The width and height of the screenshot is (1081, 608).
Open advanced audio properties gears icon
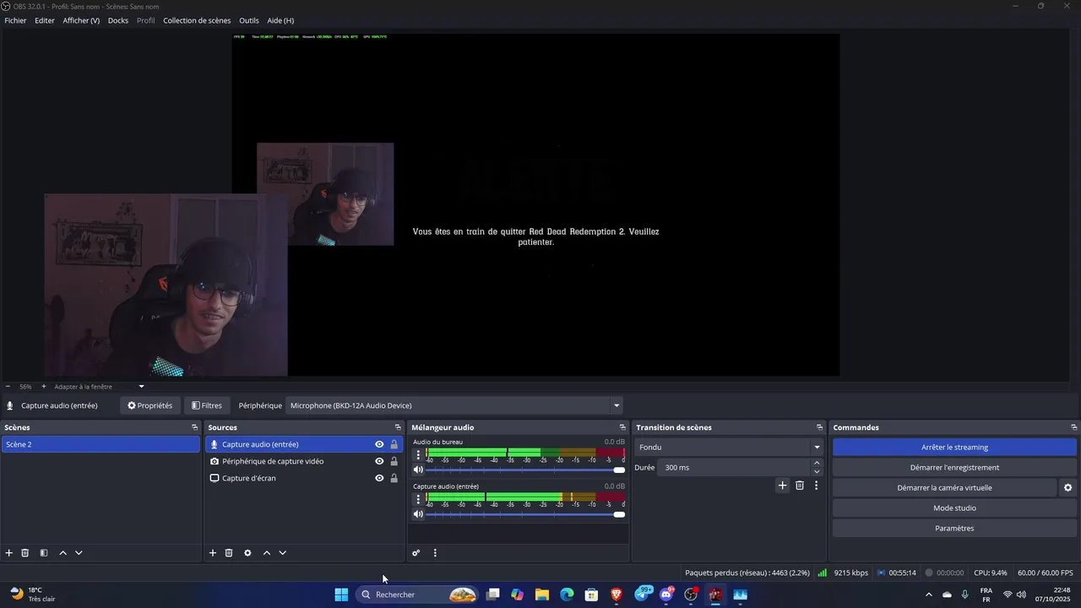416,553
